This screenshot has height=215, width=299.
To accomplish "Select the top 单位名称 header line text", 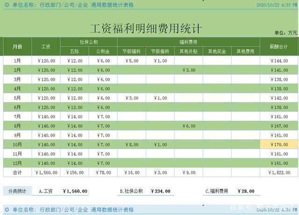I will click(73, 5).
